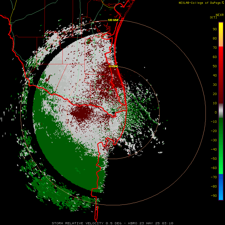
Task: Click the 0 value on the velocity scale
Action: pyautogui.click(x=216, y=112)
